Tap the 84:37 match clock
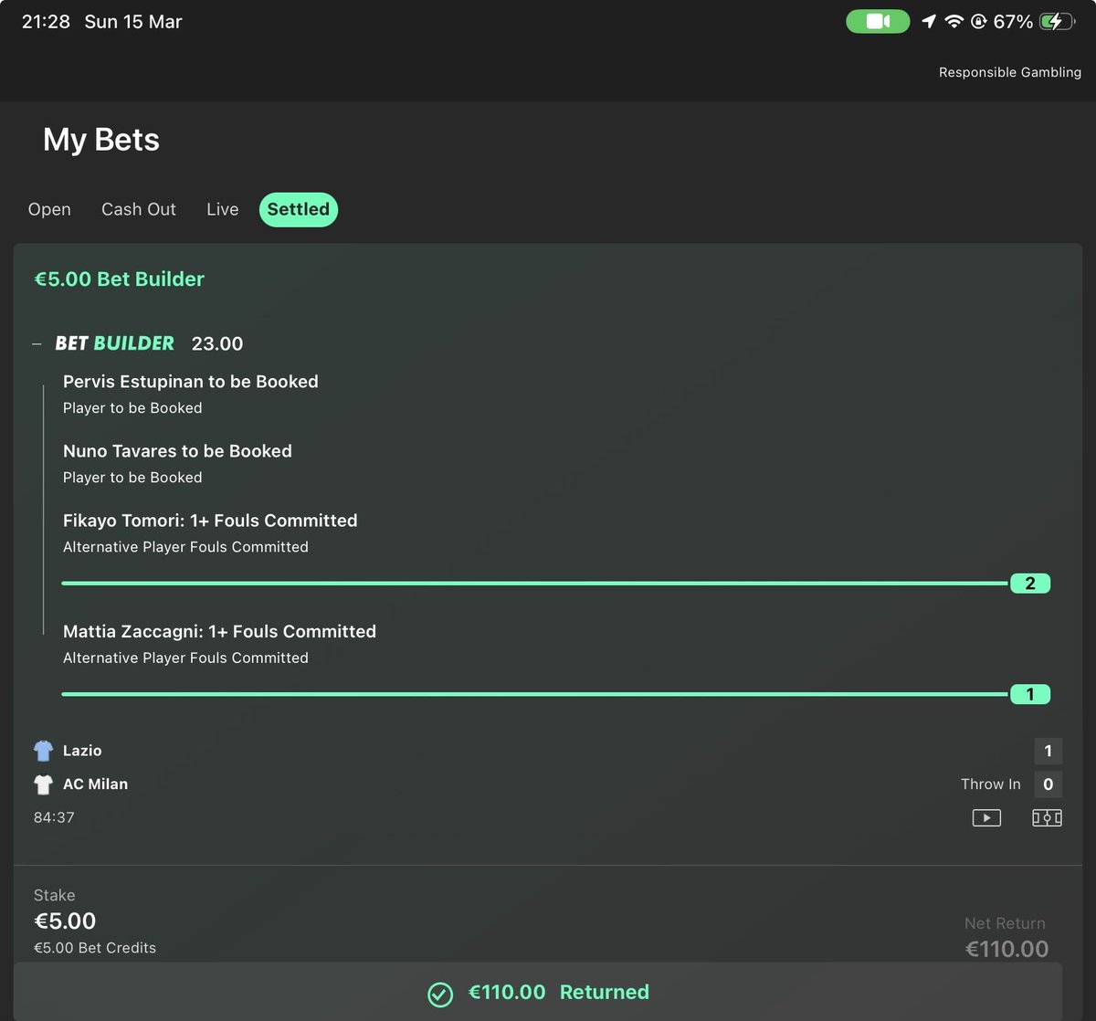1096x1021 pixels. [54, 817]
